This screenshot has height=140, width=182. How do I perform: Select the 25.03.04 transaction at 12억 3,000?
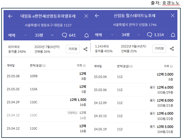coord(134,77)
